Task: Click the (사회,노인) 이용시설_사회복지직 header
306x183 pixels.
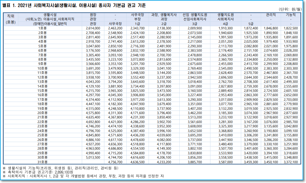Action: coord(50,19)
